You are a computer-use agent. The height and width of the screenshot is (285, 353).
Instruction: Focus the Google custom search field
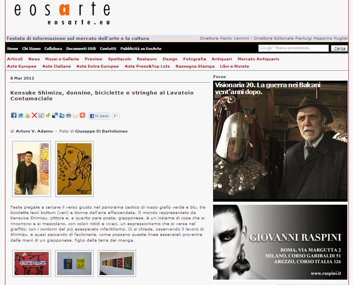[293, 48]
